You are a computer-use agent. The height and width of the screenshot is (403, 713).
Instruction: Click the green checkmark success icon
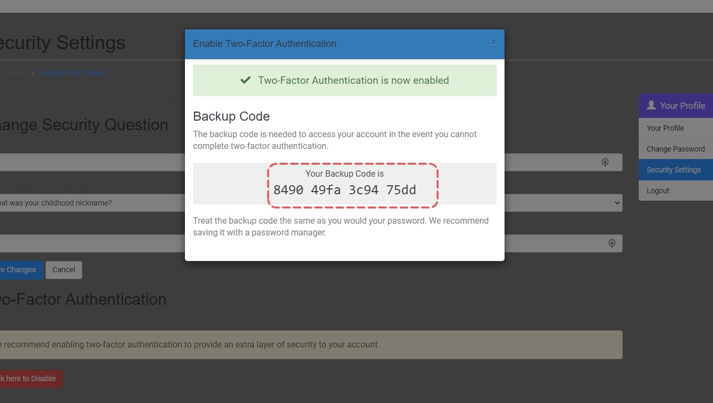point(245,81)
